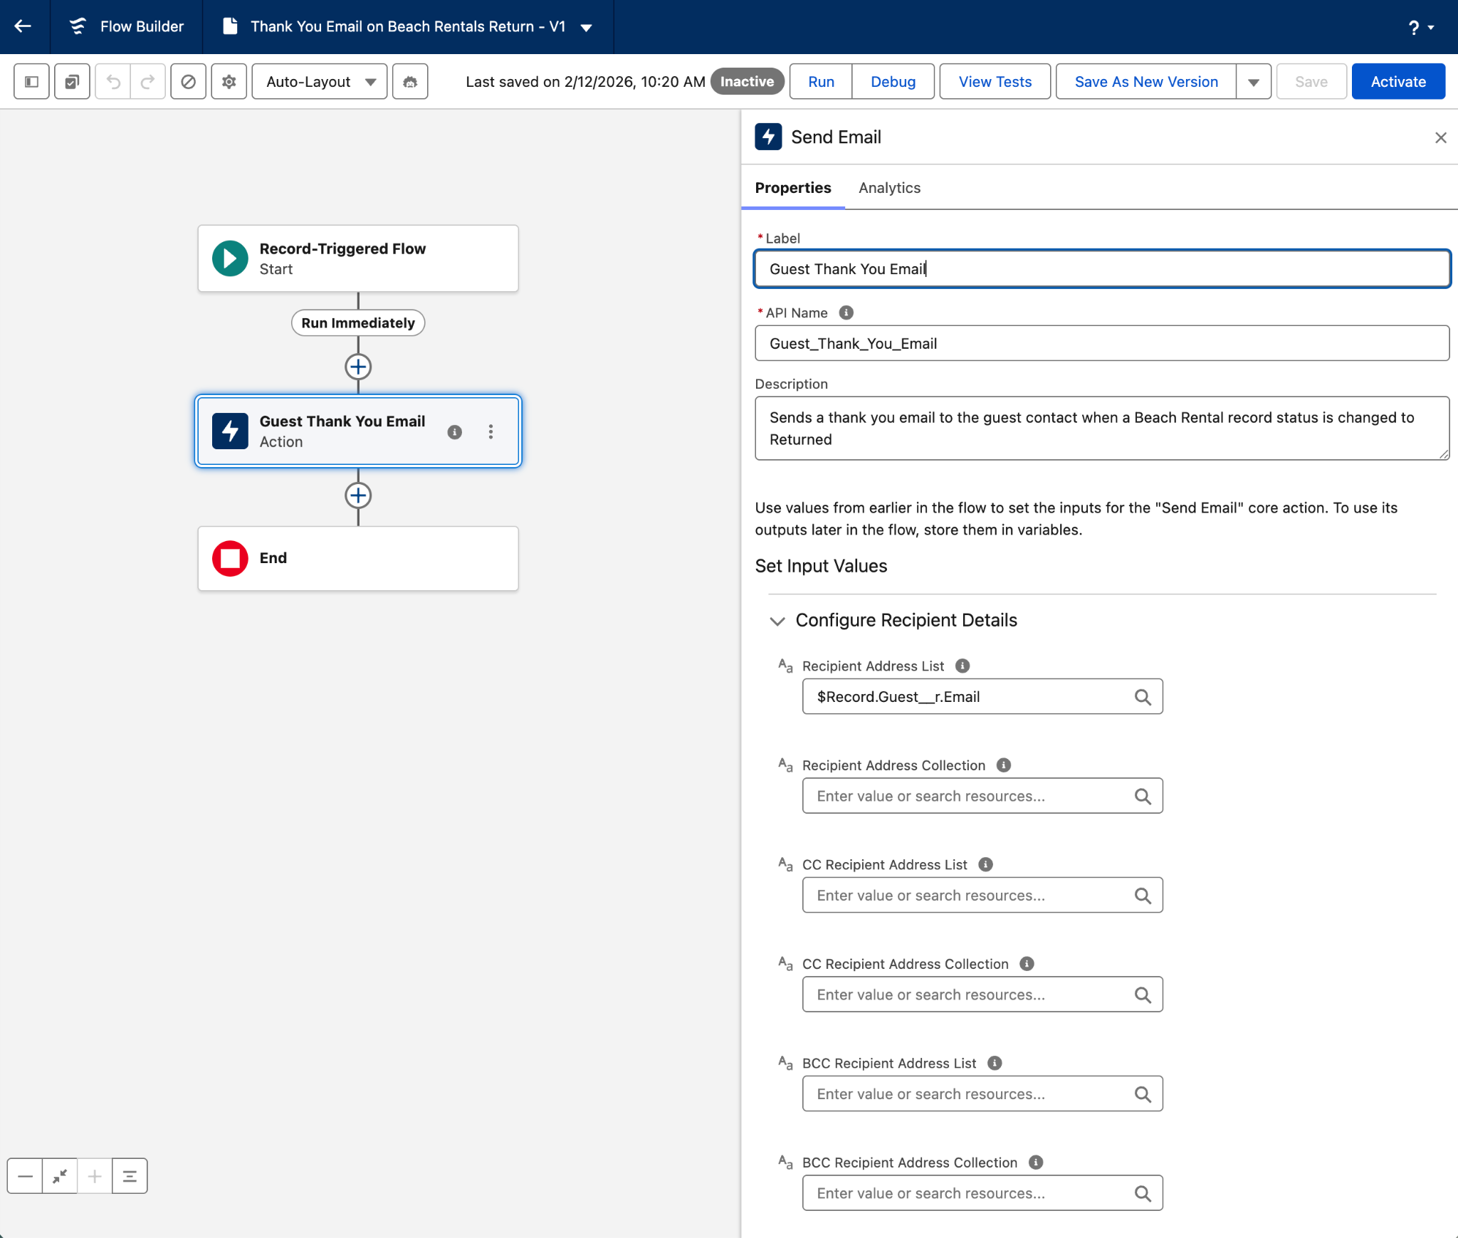The image size is (1458, 1238).
Task: Click the Recipient Address Collection field
Action: click(982, 796)
